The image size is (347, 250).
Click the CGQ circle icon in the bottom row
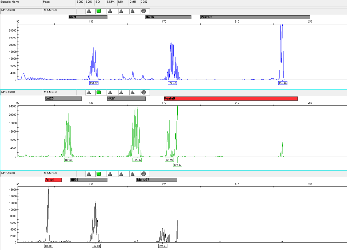[x=144, y=174]
